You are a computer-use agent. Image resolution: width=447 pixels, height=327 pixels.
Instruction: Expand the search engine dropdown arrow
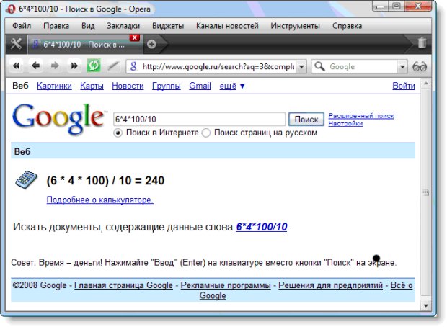(402, 67)
